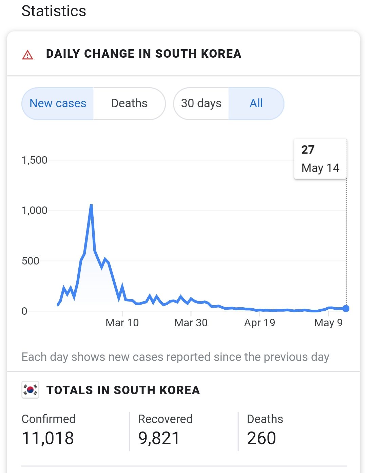365x473 pixels.
Task: Click the Apr 19 axis label
Action: click(x=260, y=323)
